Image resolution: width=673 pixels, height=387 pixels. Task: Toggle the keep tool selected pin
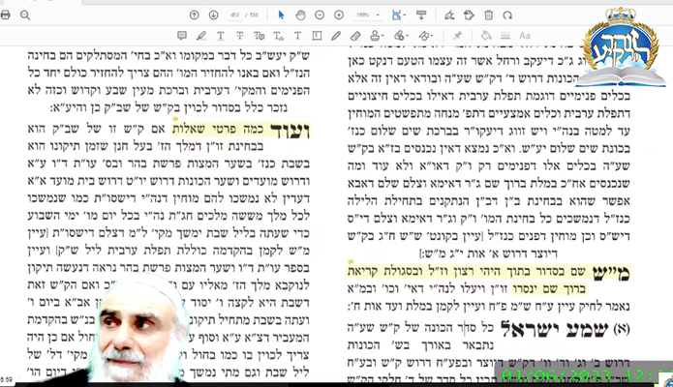point(457,36)
